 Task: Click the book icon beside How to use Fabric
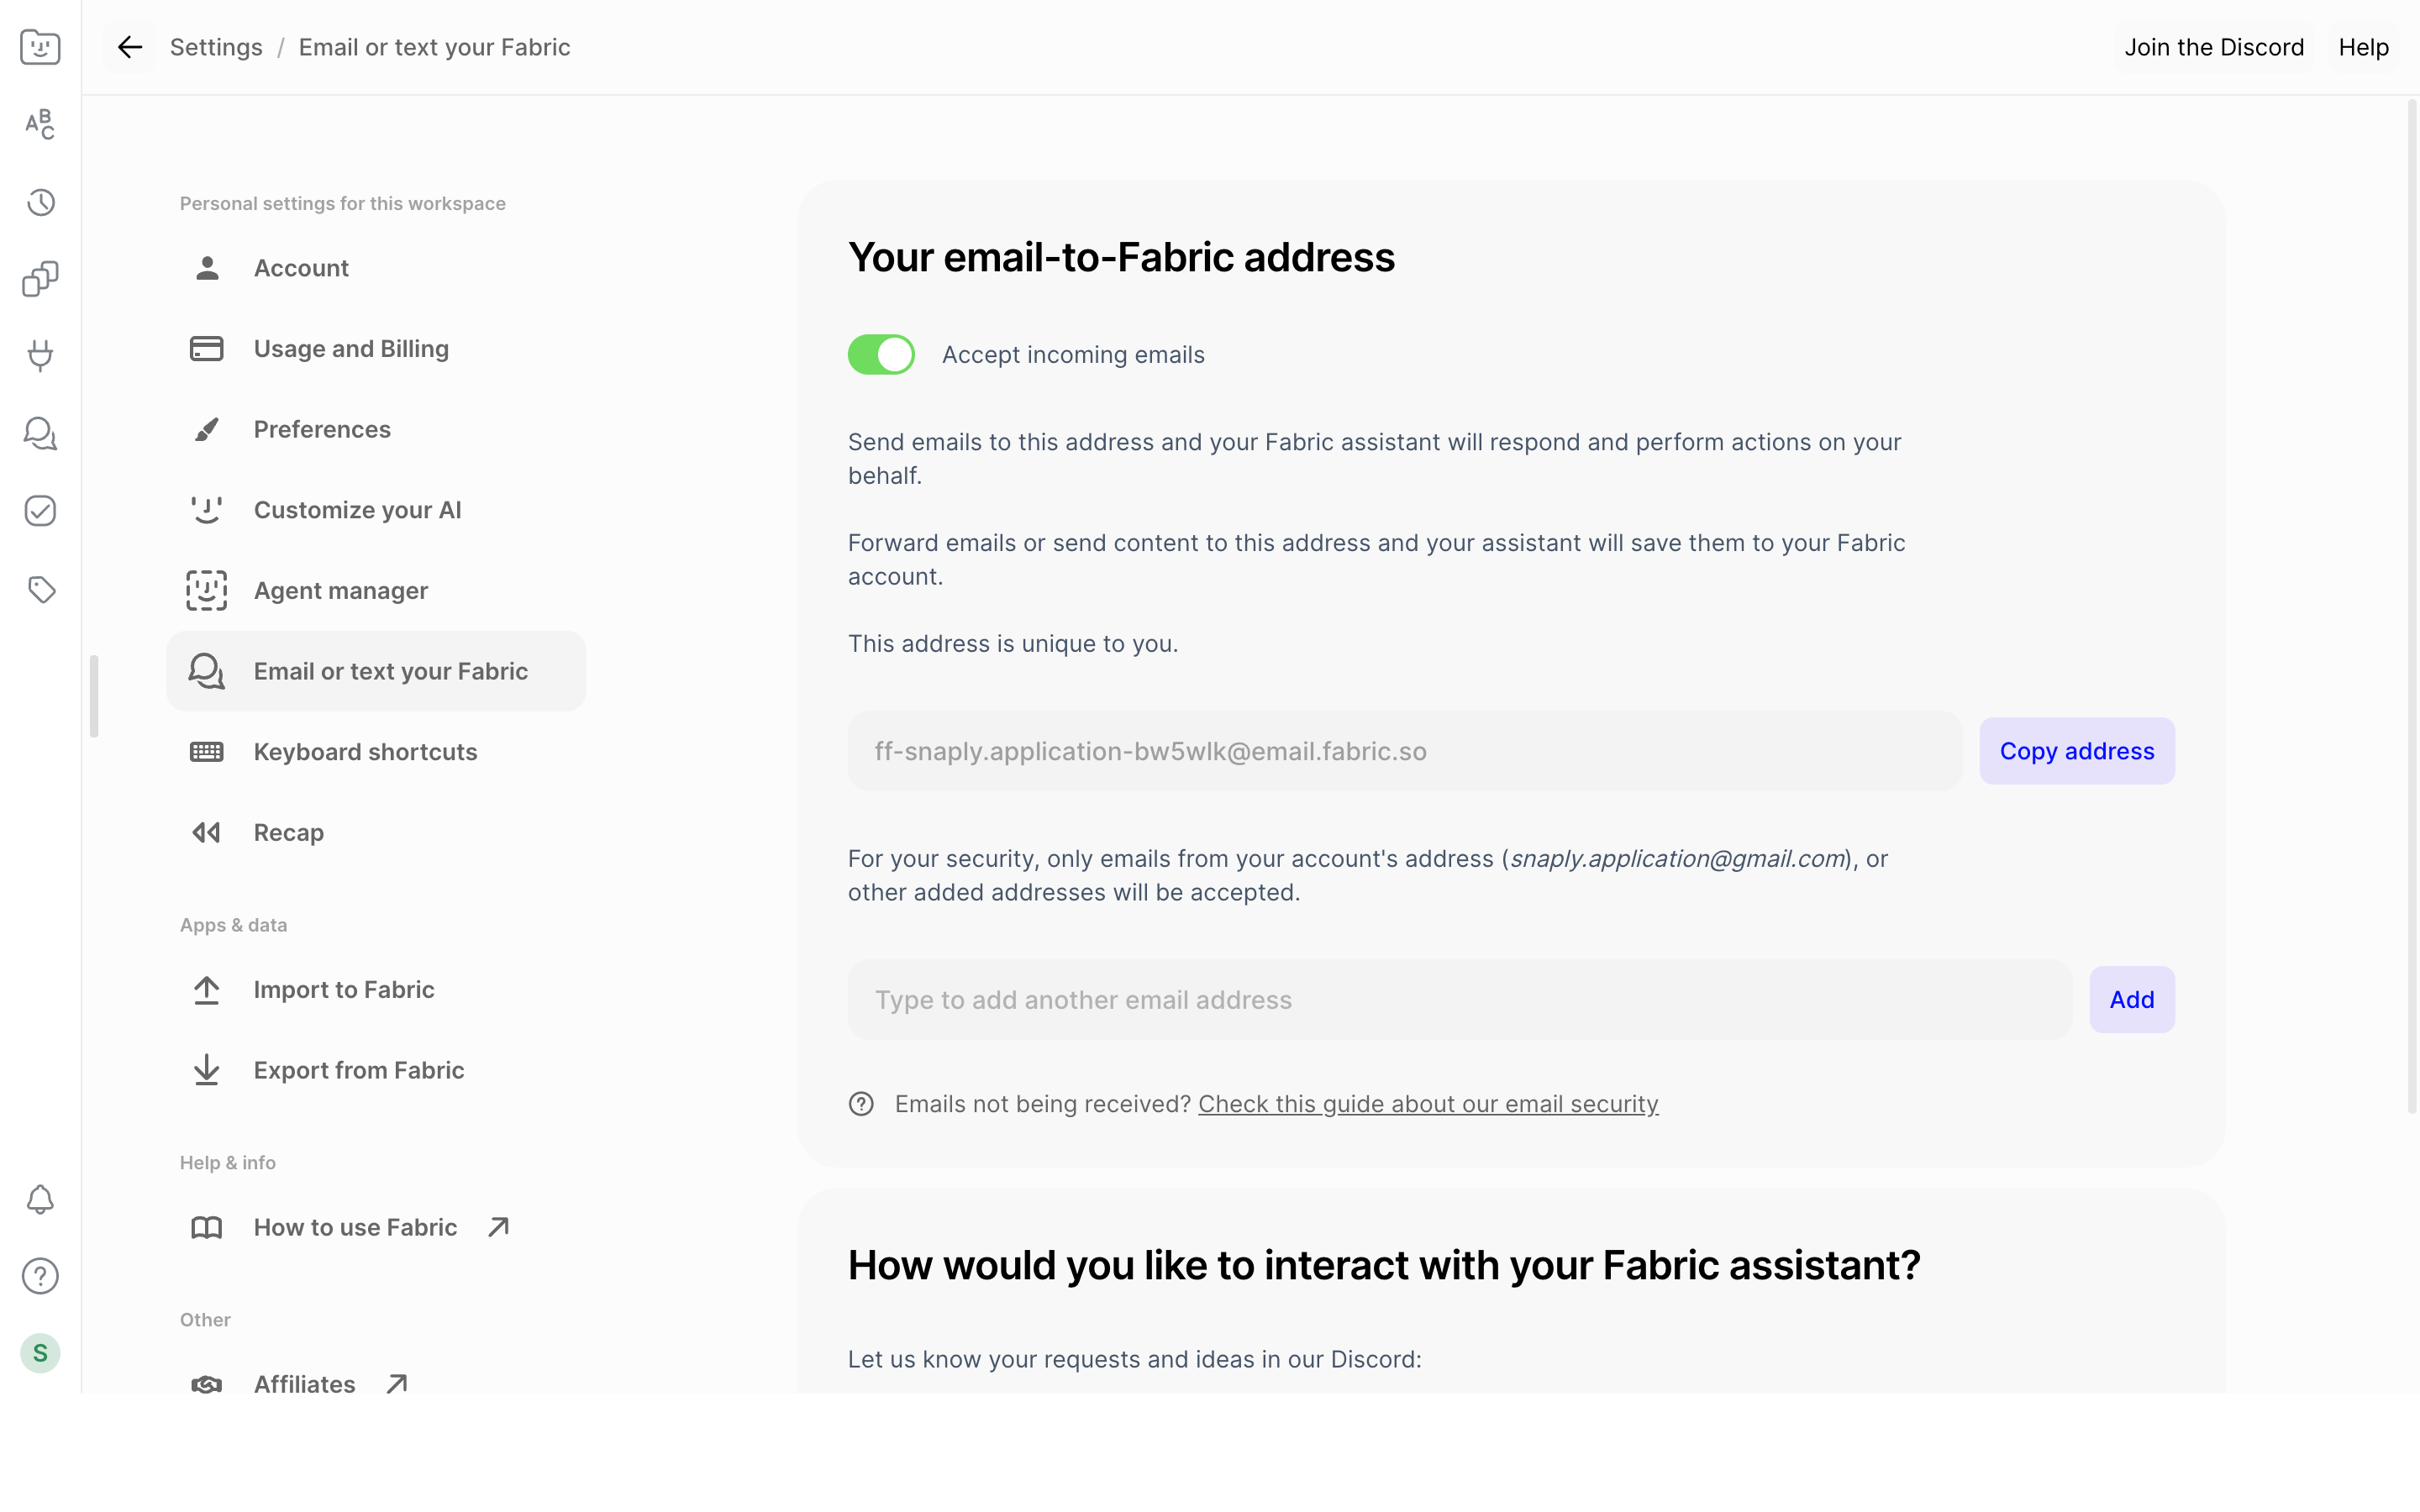coord(207,1227)
